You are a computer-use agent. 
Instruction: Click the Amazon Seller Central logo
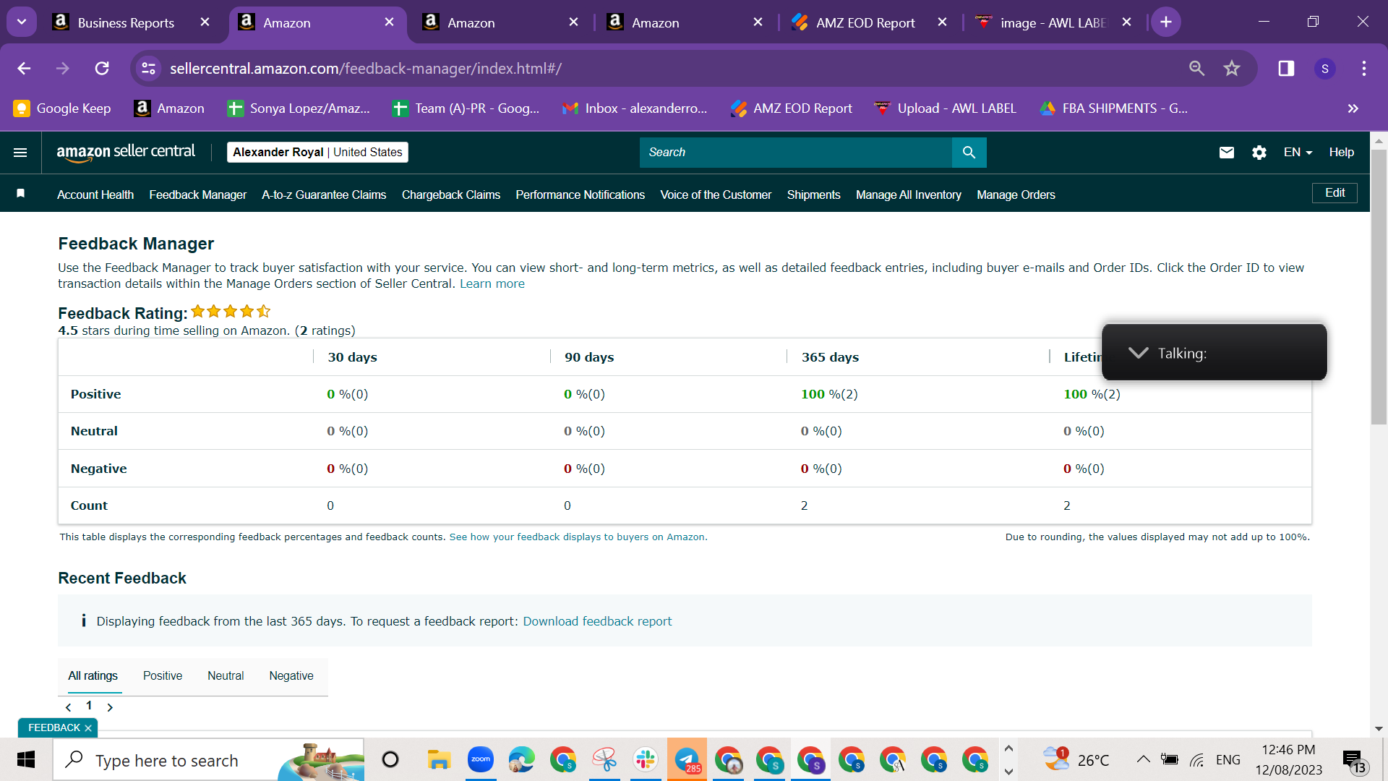click(126, 153)
